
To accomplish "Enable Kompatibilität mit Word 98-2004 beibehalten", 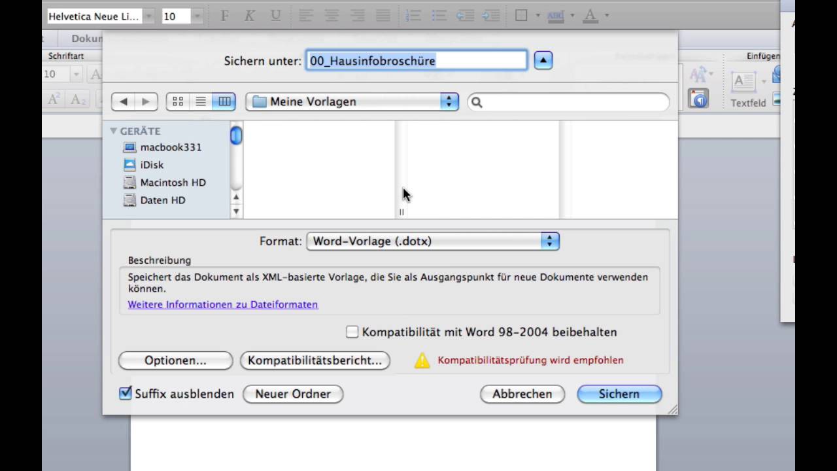I will [x=352, y=332].
